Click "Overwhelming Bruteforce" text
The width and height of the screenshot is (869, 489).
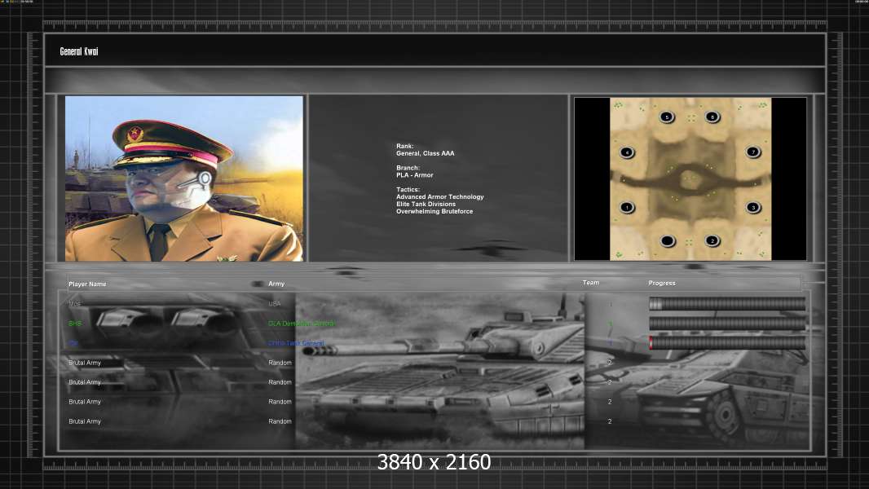434,211
